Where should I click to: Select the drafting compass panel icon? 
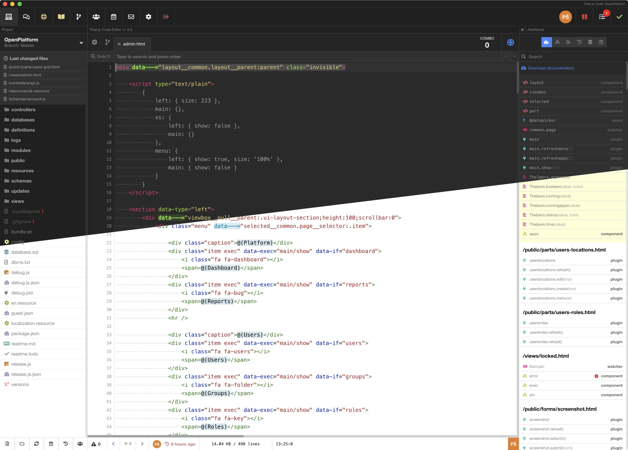click(557, 42)
